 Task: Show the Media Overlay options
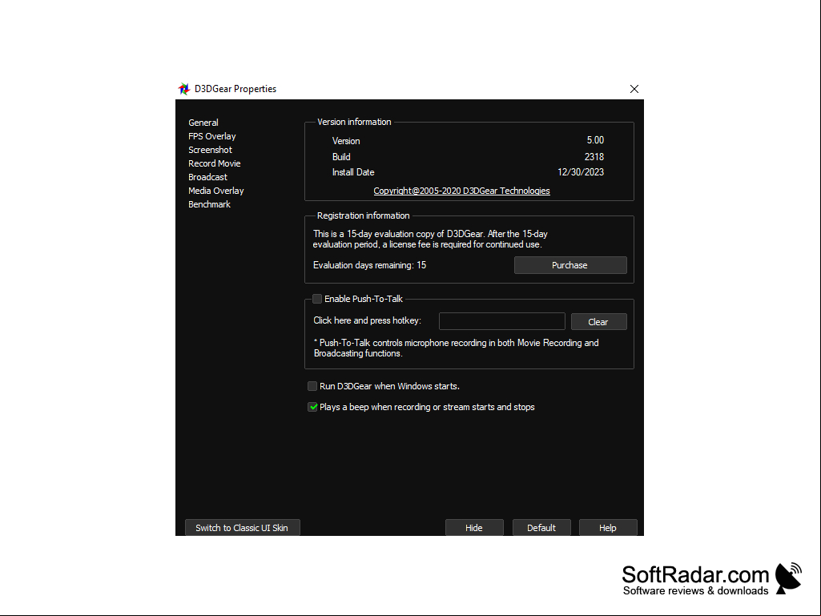[x=215, y=191]
